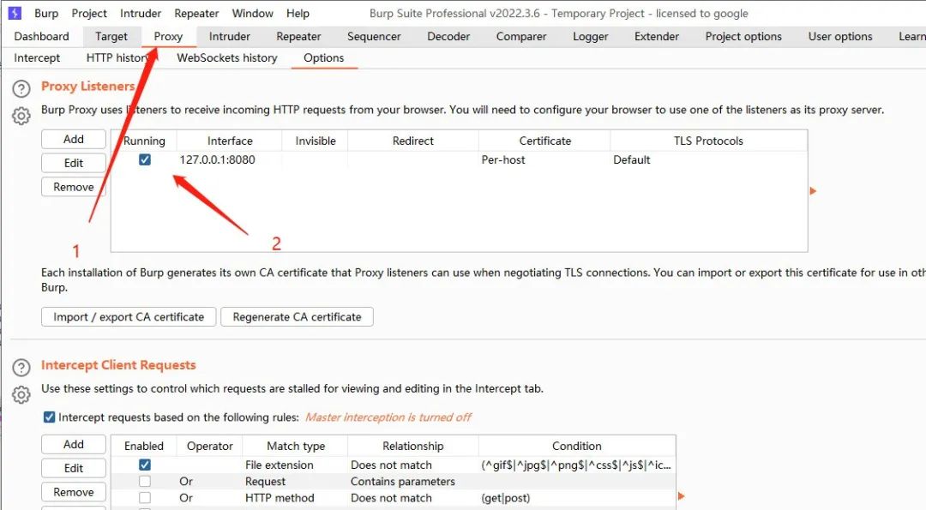Image resolution: width=926 pixels, height=510 pixels.
Task: Open Intercept Client Requests help icon
Action: click(x=21, y=368)
